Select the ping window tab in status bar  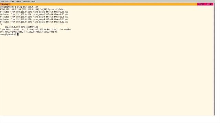5,4
